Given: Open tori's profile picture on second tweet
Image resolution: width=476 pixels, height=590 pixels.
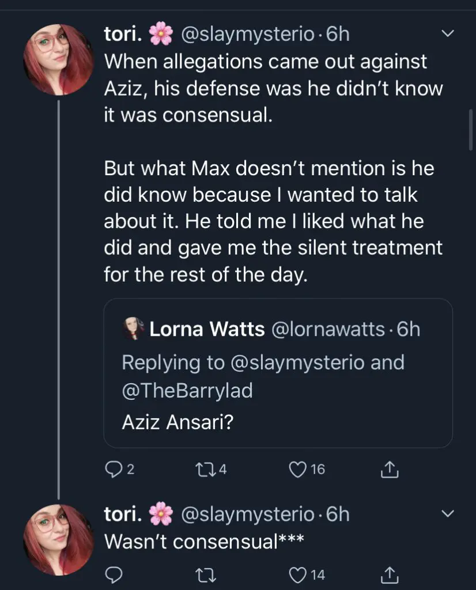Looking at the screenshot, I should click(x=58, y=539).
